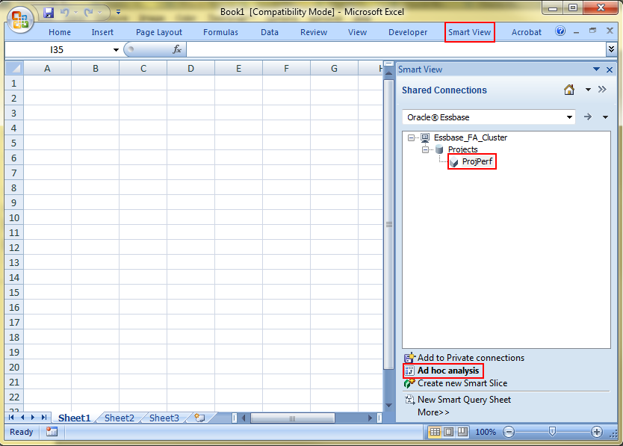Screen dimensions: 623x446
Task: Select column A header
Action: (47, 69)
